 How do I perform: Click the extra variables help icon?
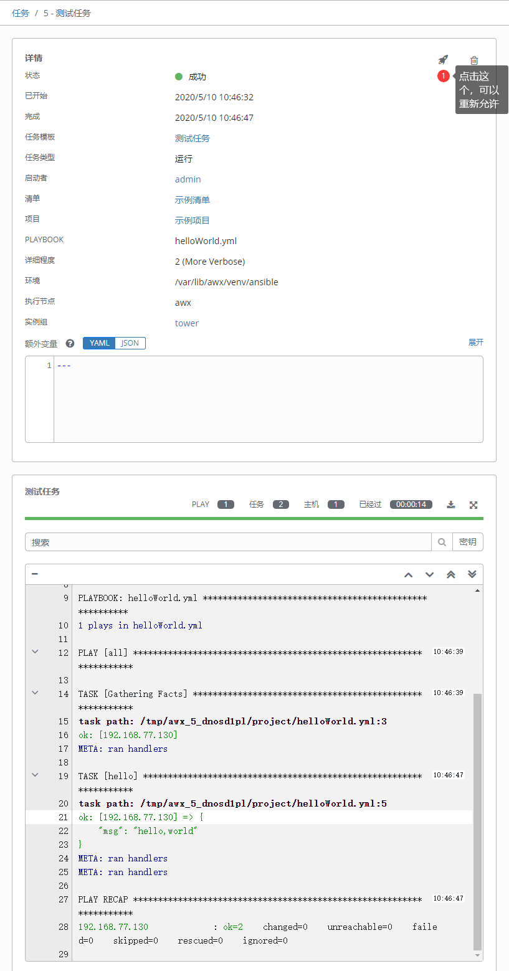(x=70, y=343)
